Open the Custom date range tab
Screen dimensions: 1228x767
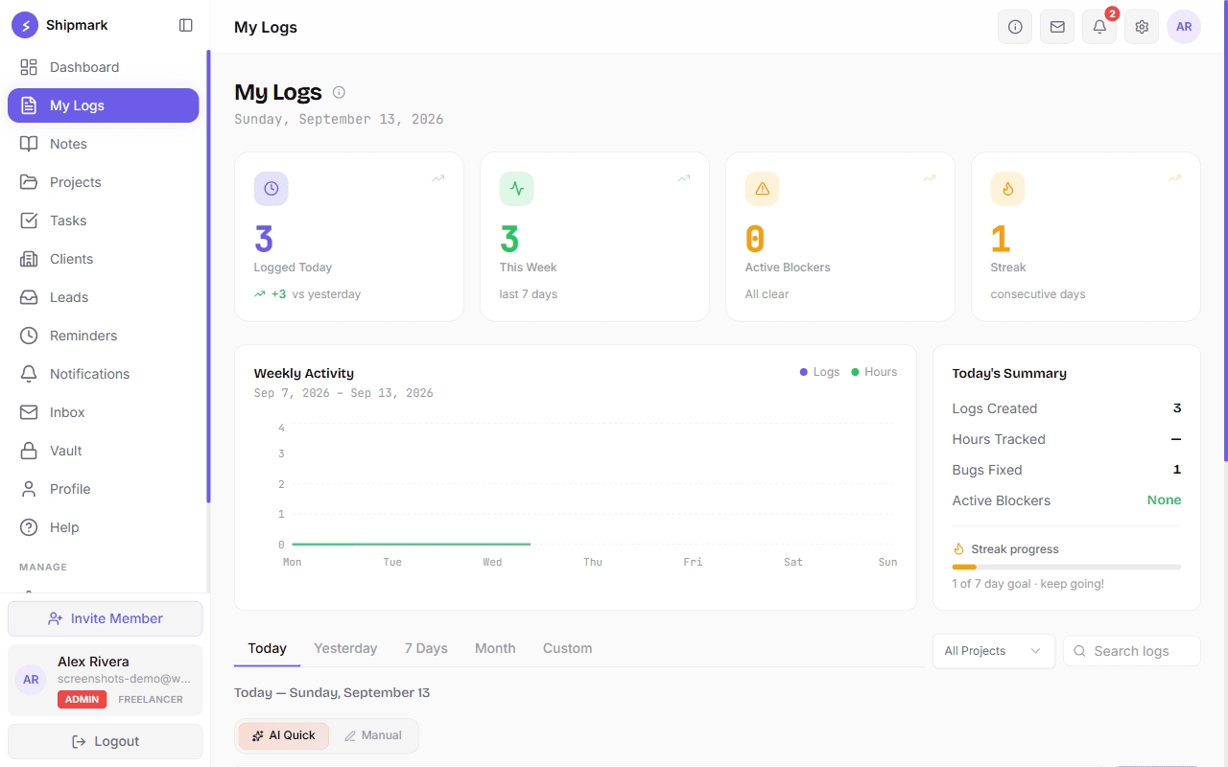point(568,648)
